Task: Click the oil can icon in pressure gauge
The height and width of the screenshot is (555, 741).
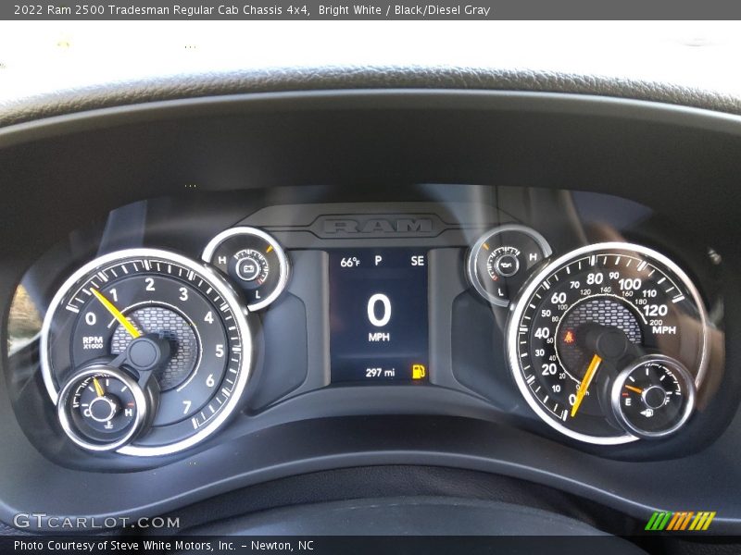Action: 507,264
